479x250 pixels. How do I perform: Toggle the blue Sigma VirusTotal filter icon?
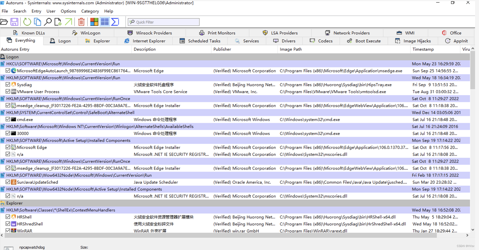(x=115, y=22)
